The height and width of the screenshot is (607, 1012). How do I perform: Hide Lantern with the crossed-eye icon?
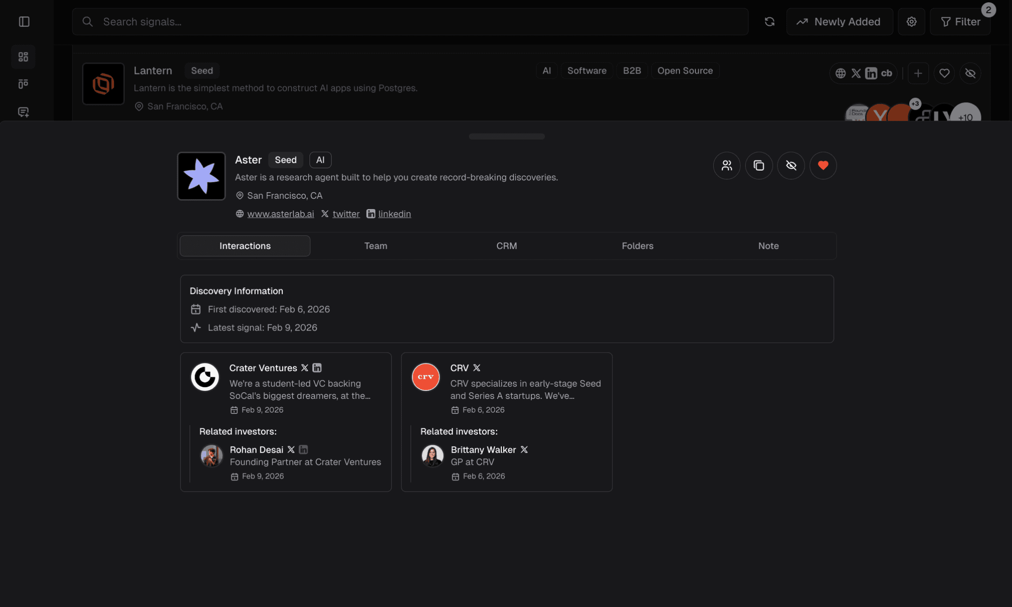point(970,73)
